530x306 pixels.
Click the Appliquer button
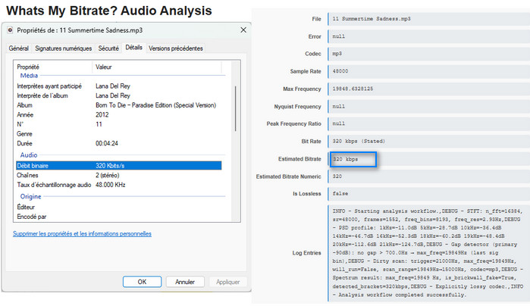227,282
